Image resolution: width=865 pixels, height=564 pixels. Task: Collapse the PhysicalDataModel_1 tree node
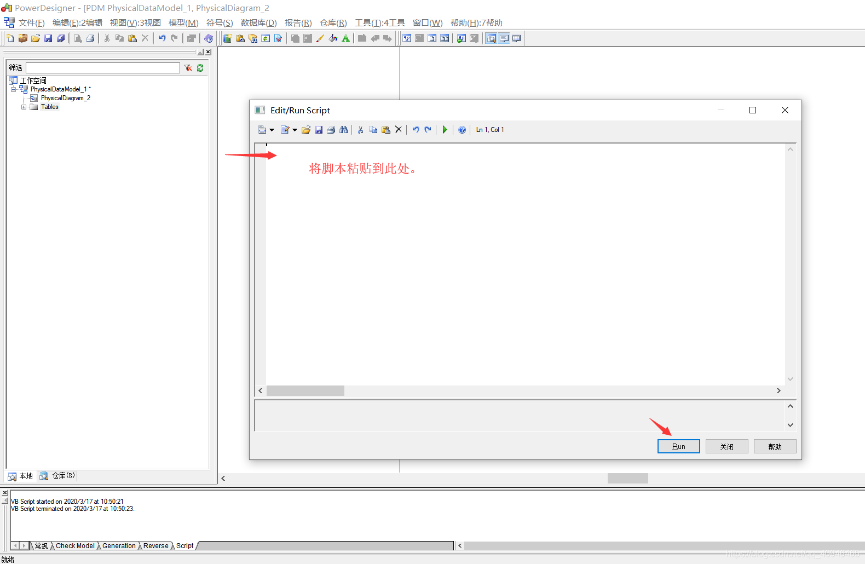(14, 89)
